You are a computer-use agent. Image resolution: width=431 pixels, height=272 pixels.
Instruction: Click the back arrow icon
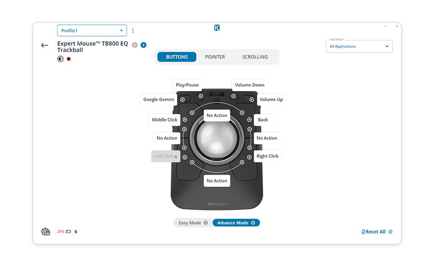pos(44,45)
